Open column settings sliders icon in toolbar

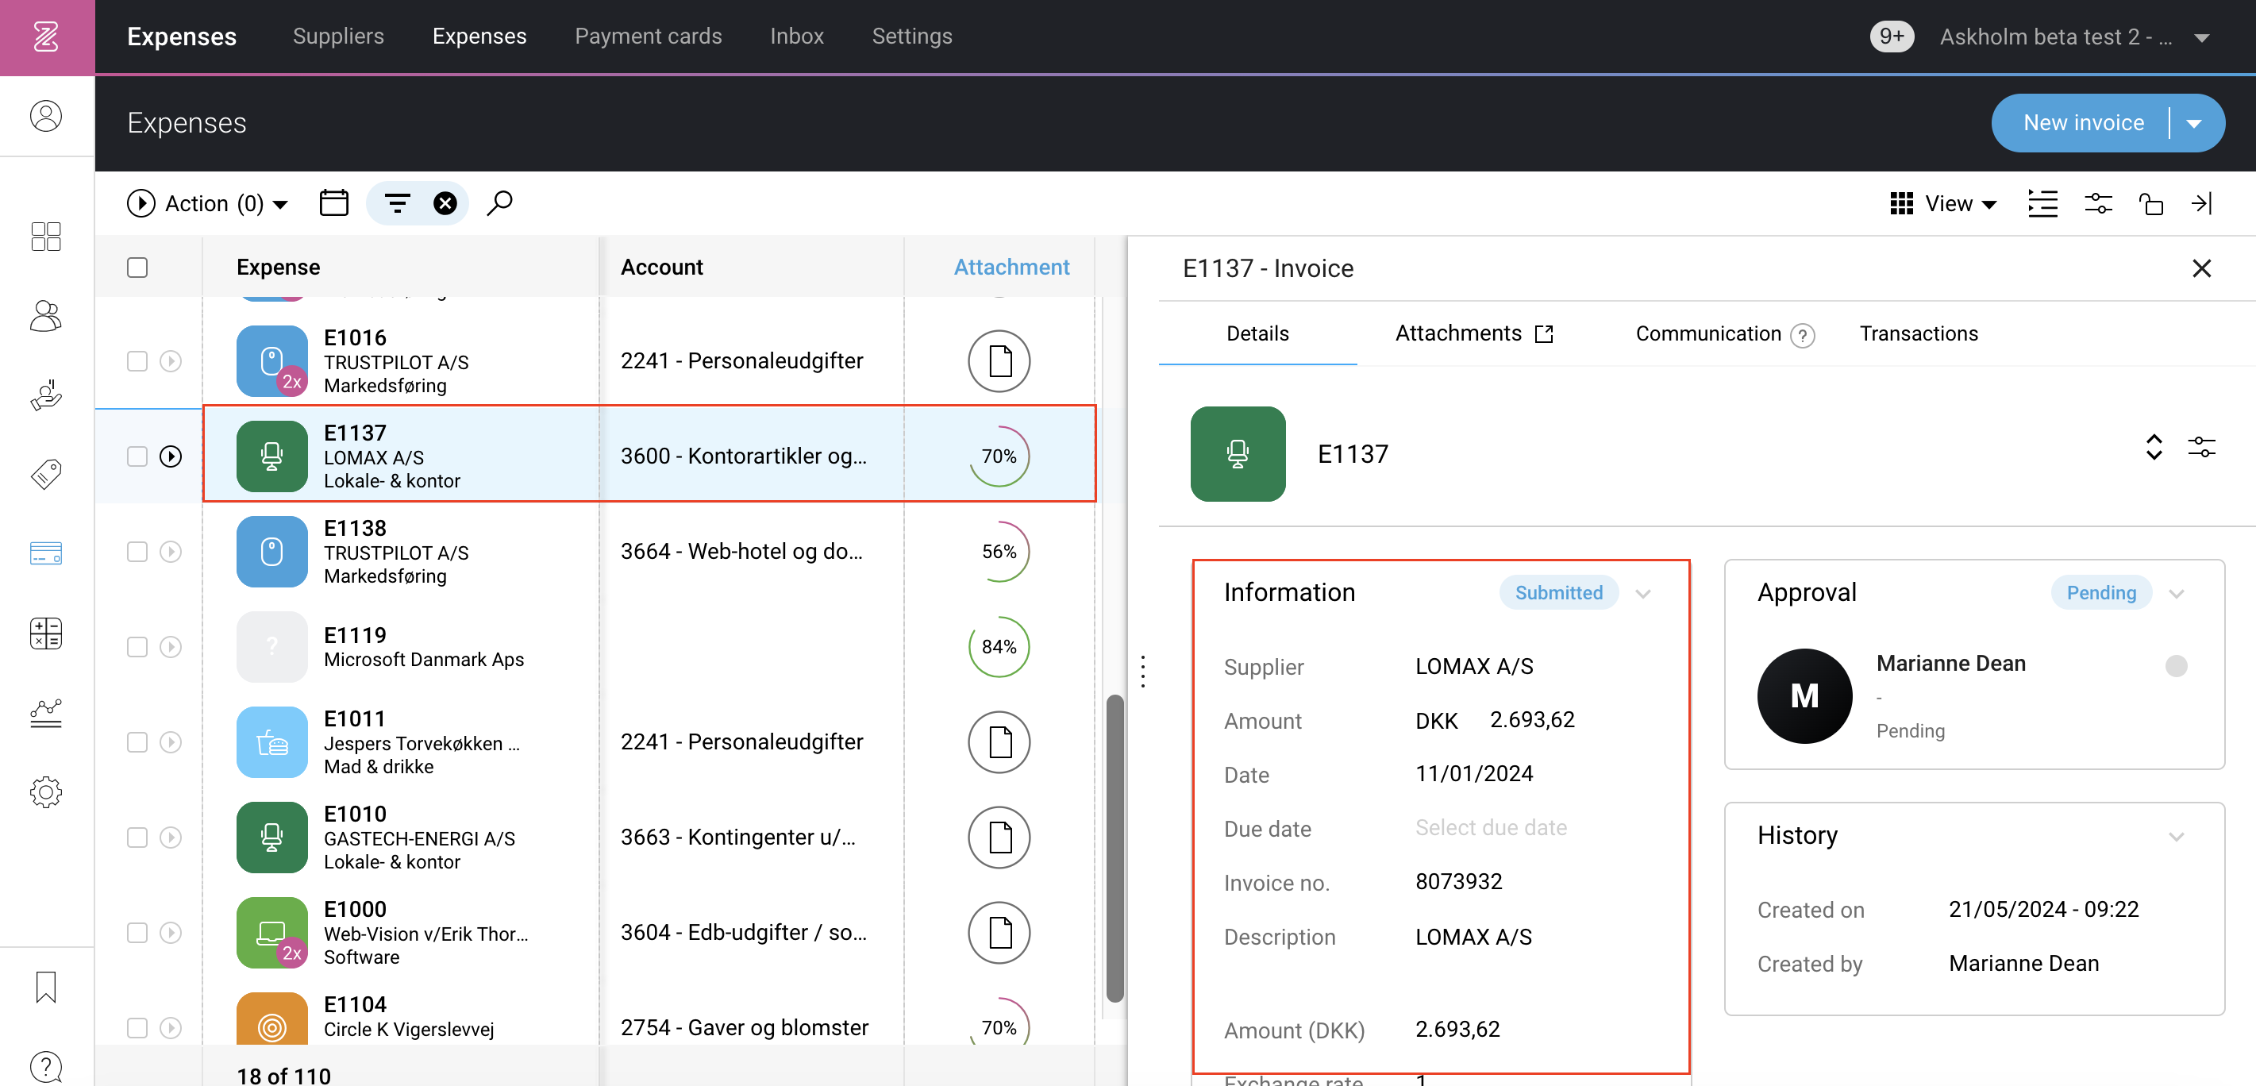tap(2098, 203)
